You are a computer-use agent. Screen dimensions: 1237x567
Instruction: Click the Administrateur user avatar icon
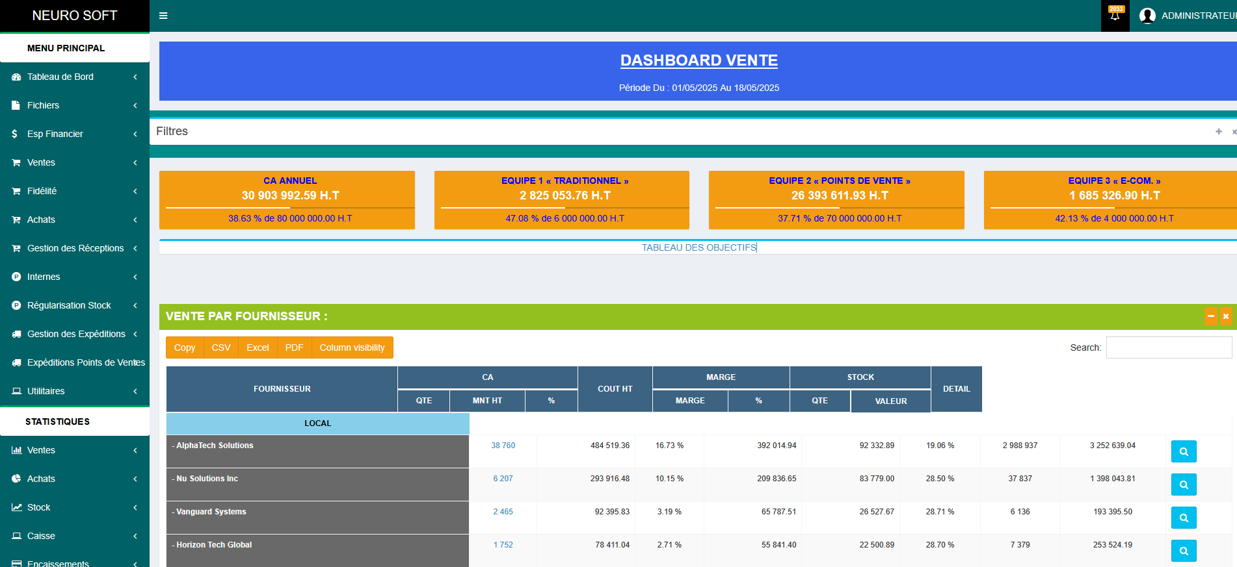click(1147, 16)
